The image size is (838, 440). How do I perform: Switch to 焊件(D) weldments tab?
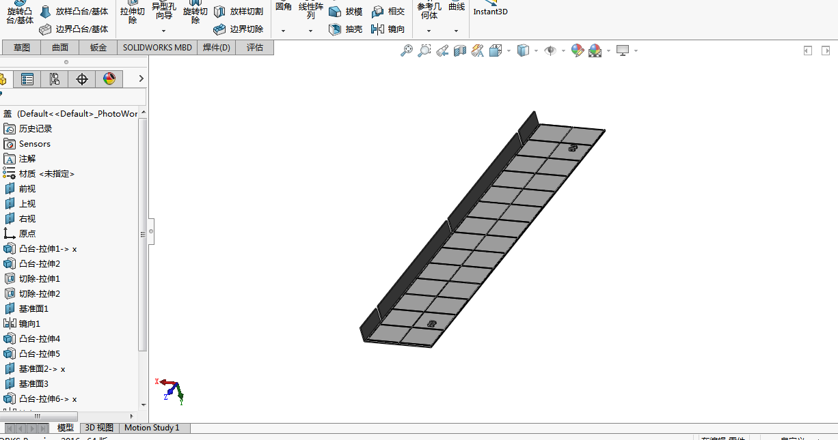click(217, 47)
